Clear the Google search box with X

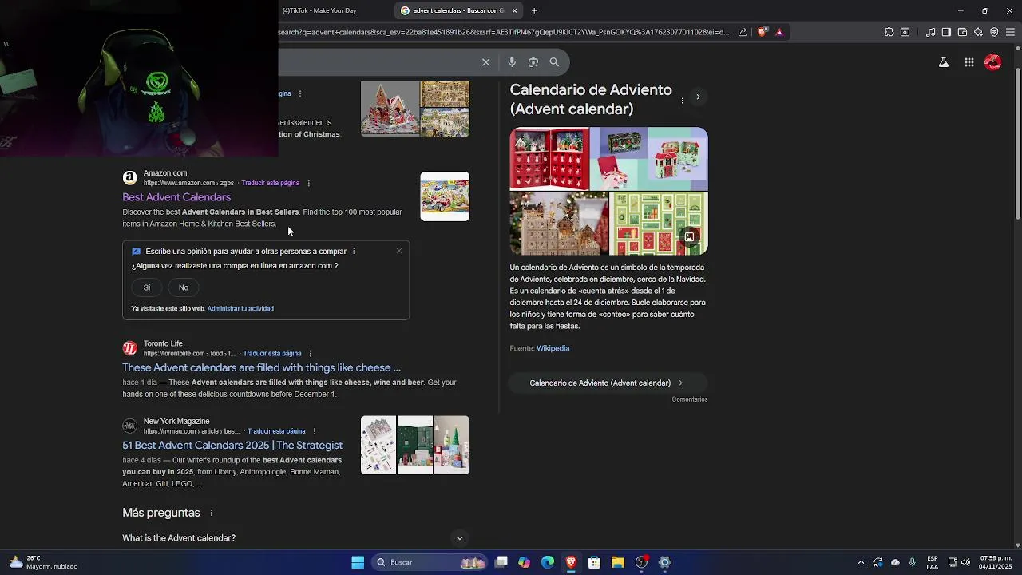[485, 62]
